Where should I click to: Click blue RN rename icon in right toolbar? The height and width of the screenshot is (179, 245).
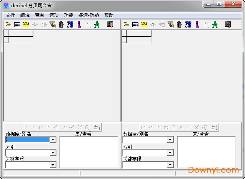(x=188, y=24)
